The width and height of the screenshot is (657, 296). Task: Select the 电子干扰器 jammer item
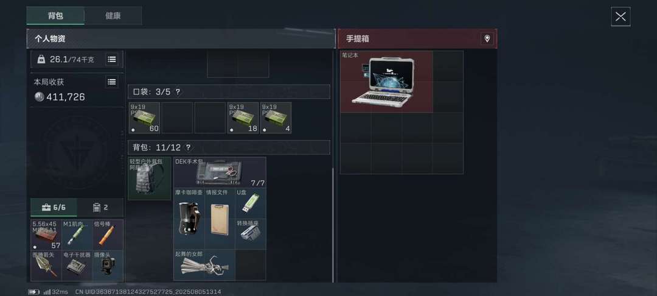point(77,266)
